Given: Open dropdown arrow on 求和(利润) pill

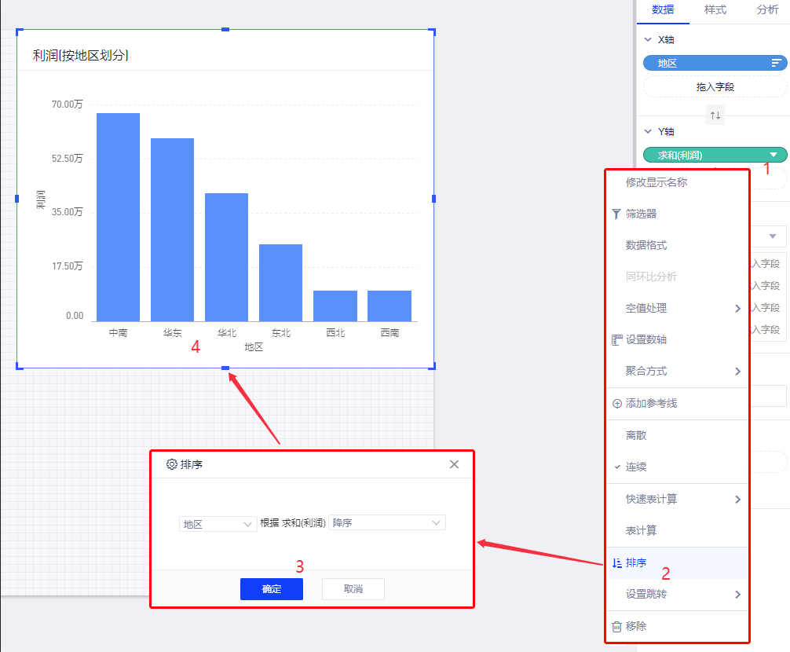Looking at the screenshot, I should pos(774,156).
